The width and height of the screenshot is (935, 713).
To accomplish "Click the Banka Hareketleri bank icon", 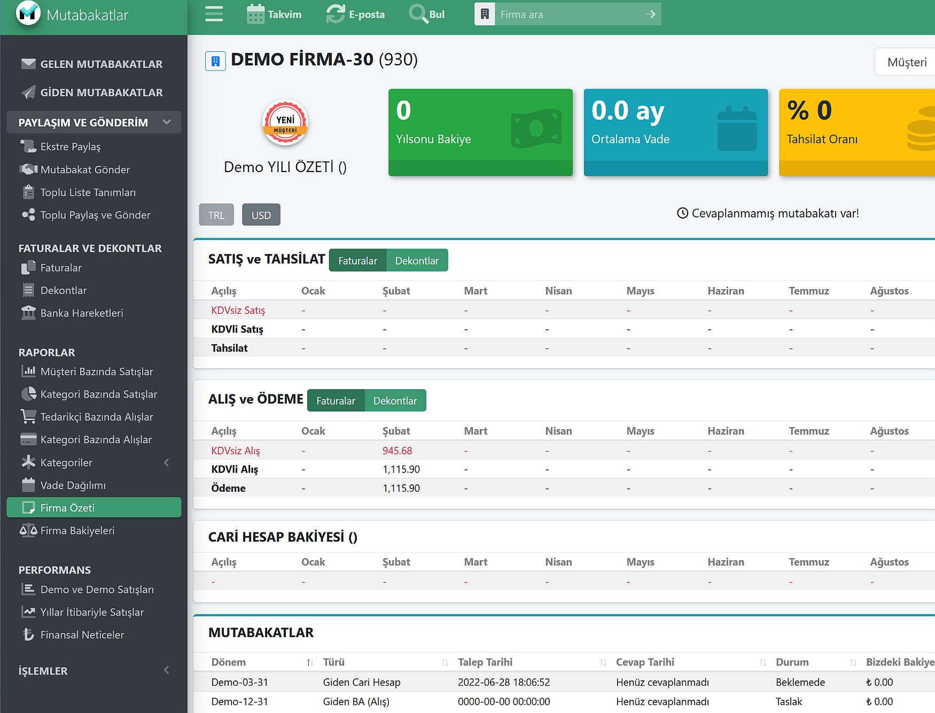I will [28, 313].
